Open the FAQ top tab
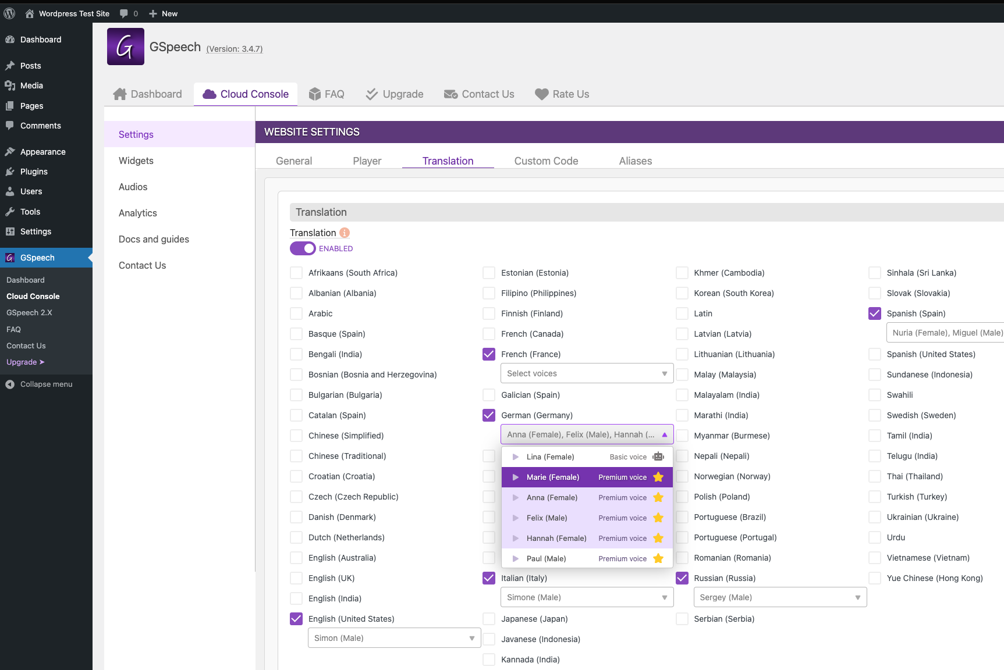The width and height of the screenshot is (1004, 670). [327, 94]
